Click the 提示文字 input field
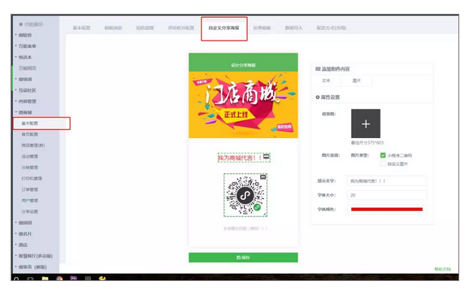Image resolution: width=469 pixels, height=294 pixels. 387,181
